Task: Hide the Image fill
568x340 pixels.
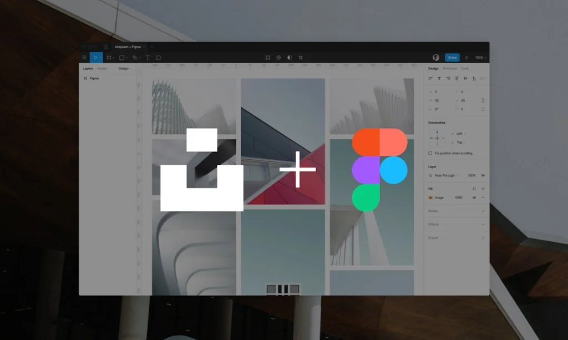Action: click(x=474, y=197)
